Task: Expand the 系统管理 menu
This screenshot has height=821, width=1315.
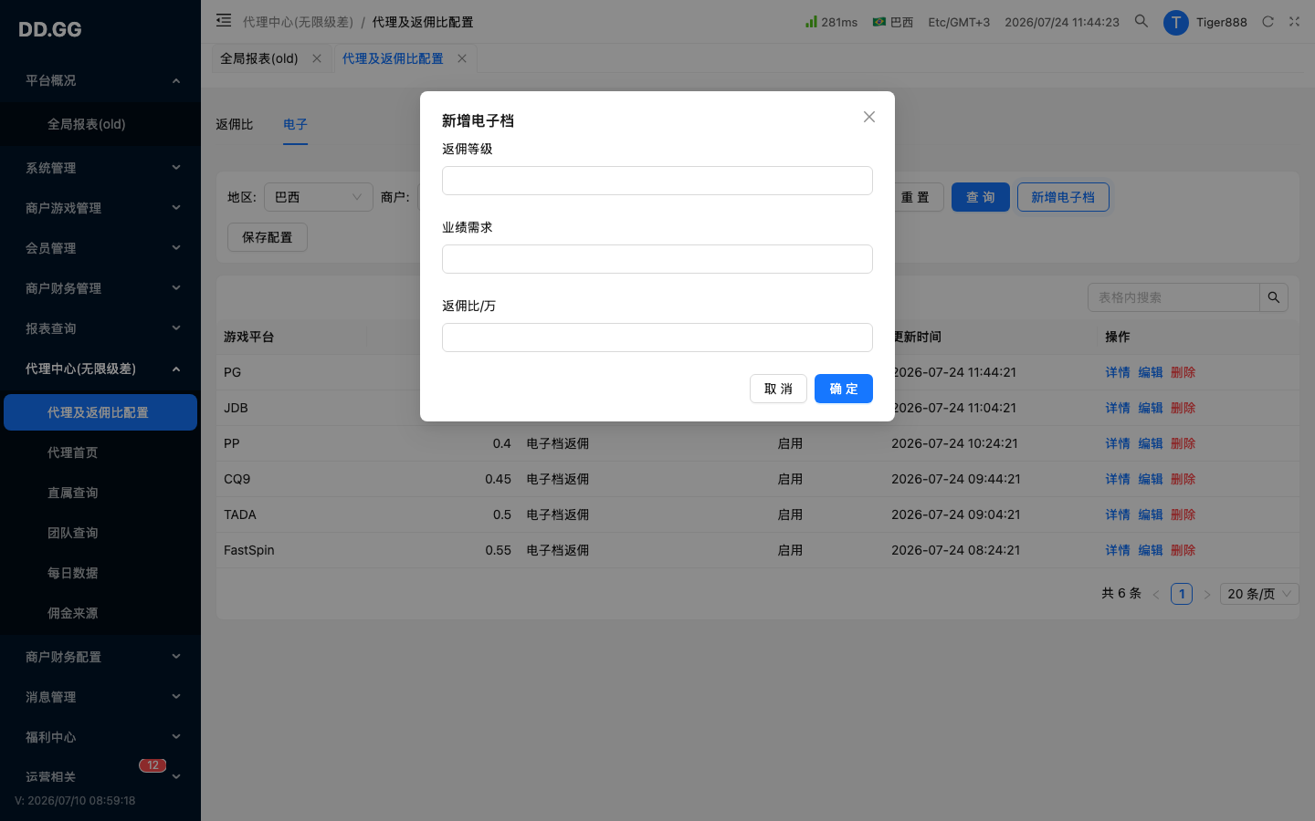Action: pyautogui.click(x=100, y=168)
